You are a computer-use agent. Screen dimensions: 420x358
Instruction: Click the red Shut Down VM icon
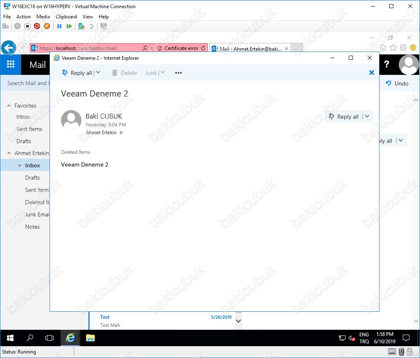[37, 26]
